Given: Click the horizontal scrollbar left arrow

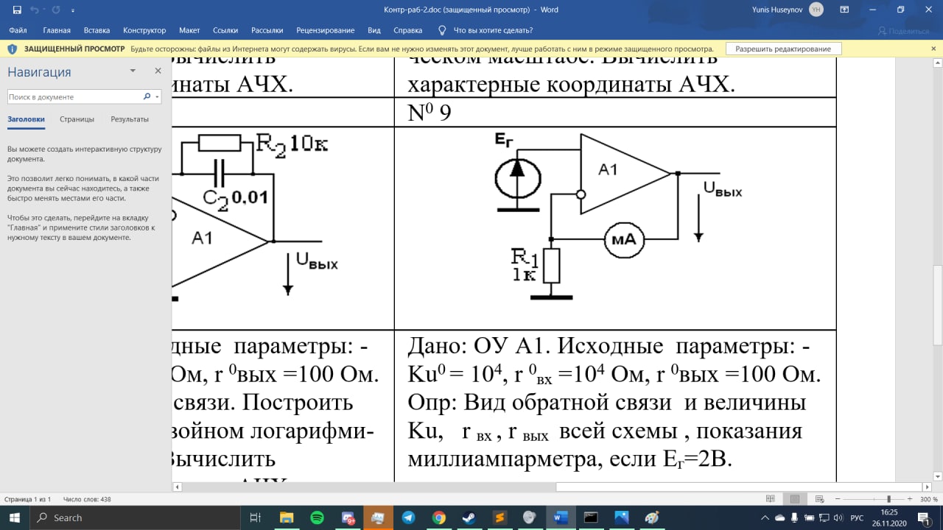Looking at the screenshot, I should (176, 487).
